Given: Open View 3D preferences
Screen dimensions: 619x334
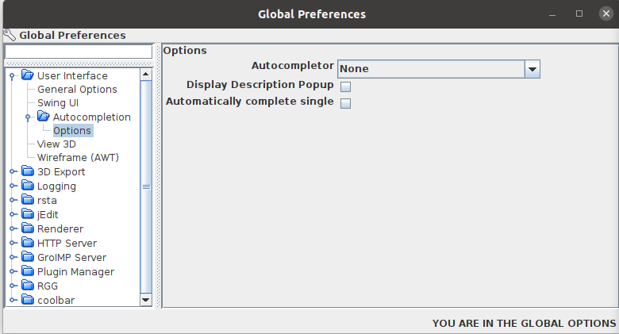Looking at the screenshot, I should tap(56, 144).
